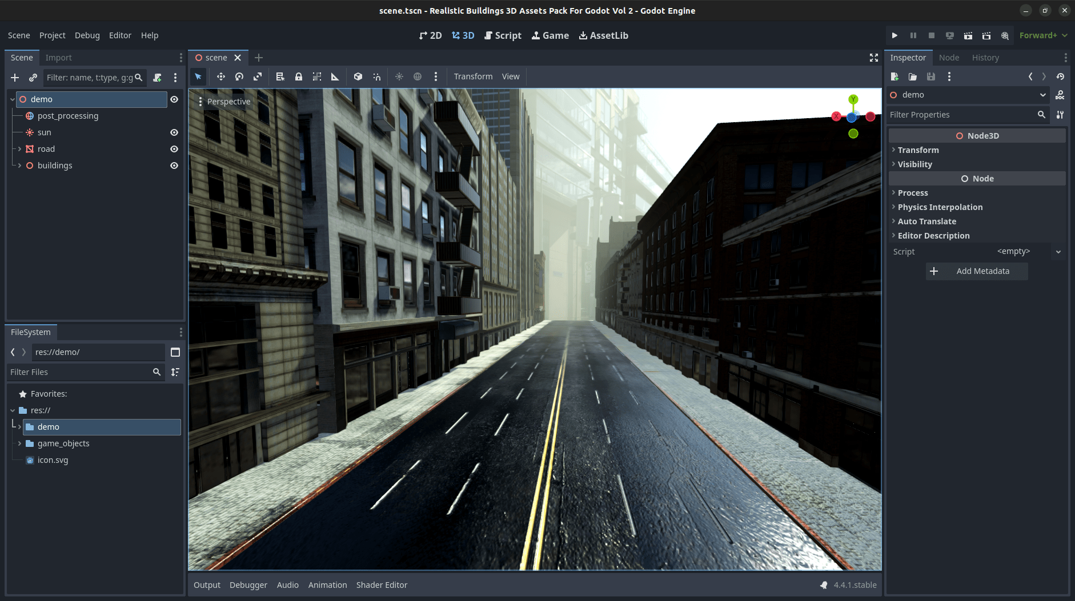Toggle preview sunlight in the viewport
This screenshot has width=1075, height=601.
pos(398,76)
